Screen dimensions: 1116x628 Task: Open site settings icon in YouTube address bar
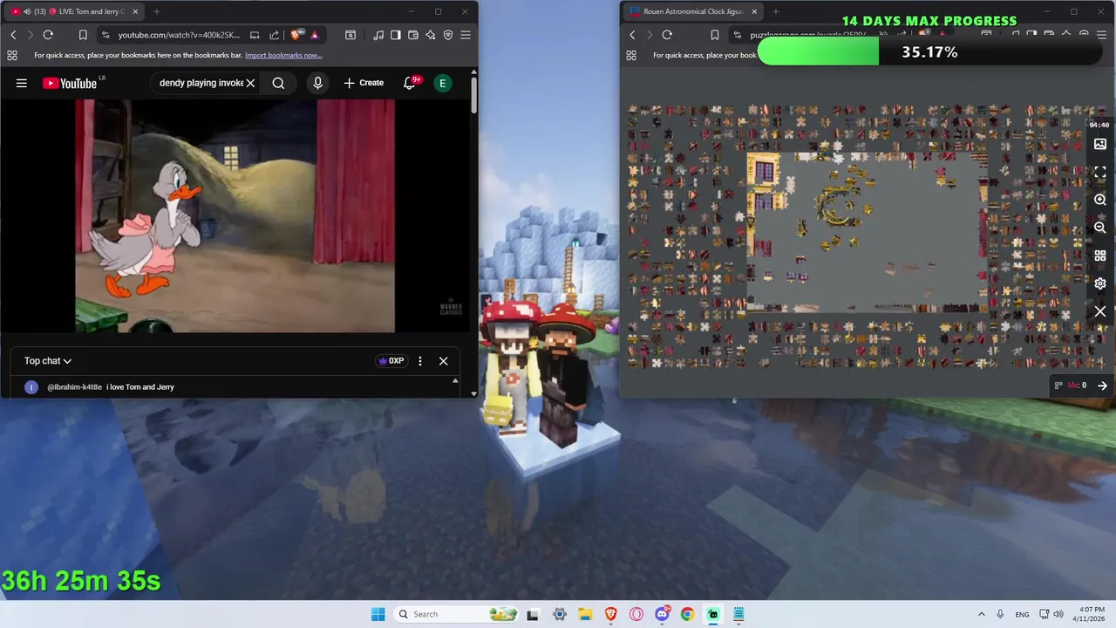point(105,35)
